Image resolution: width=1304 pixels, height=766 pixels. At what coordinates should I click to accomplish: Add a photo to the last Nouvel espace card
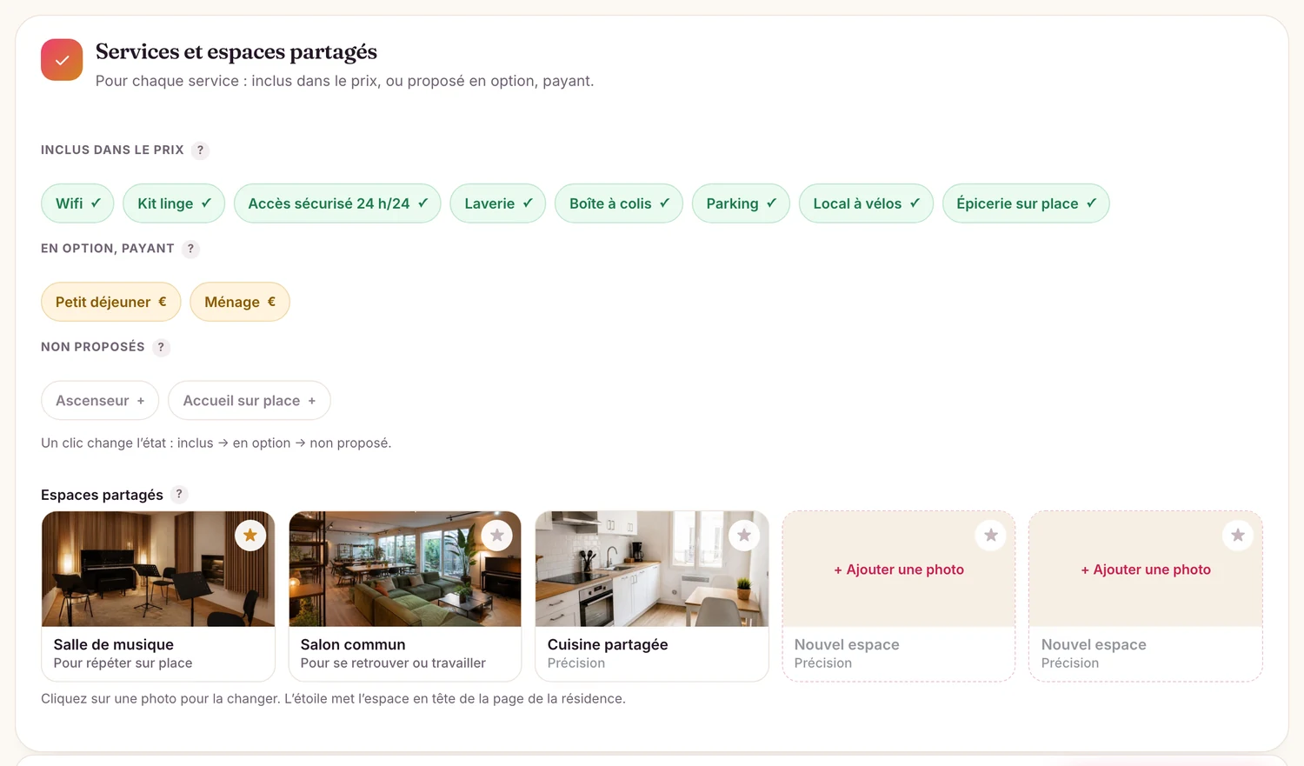pyautogui.click(x=1146, y=570)
